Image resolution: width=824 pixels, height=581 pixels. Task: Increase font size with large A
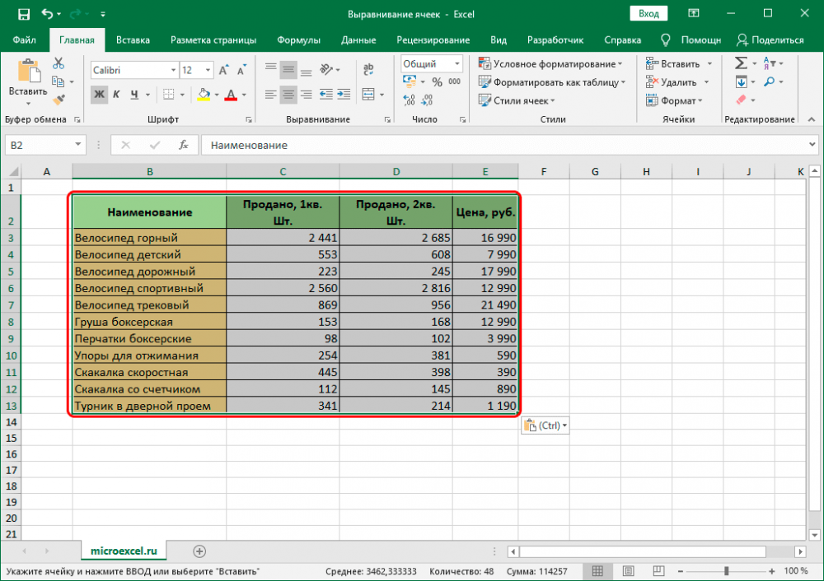[223, 70]
